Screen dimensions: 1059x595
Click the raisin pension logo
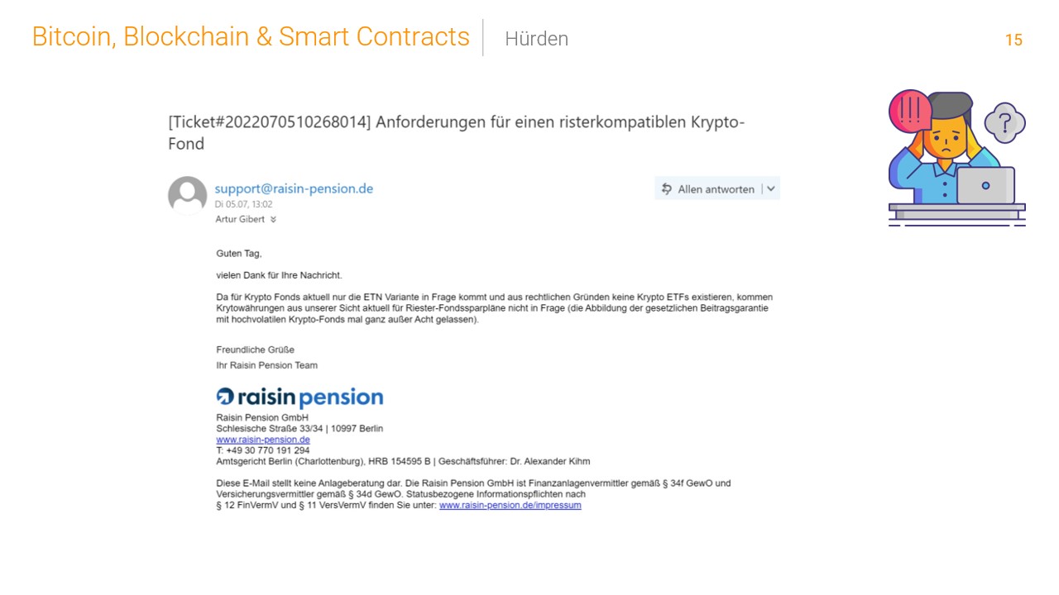point(299,397)
